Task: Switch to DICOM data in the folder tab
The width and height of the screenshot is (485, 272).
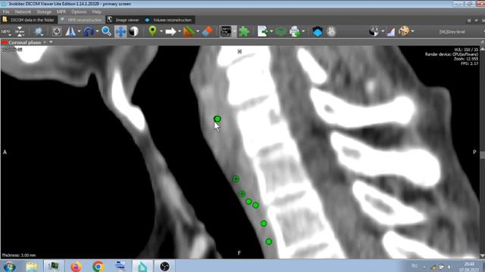Action: click(29, 20)
